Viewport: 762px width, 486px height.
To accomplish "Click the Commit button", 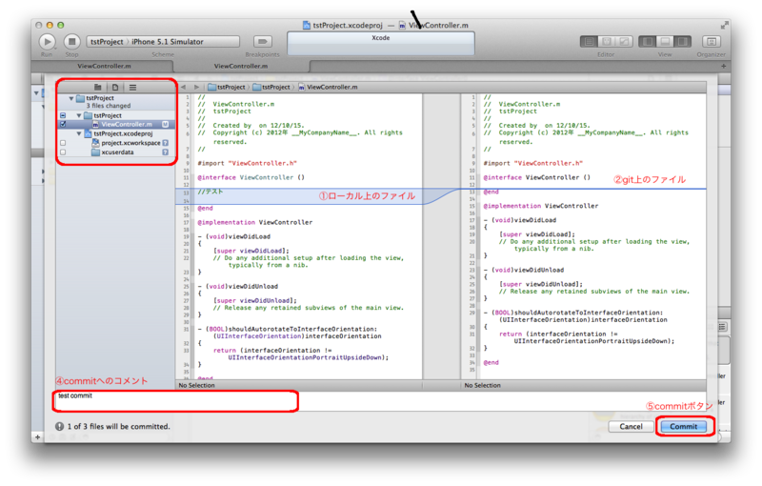I will click(x=684, y=426).
